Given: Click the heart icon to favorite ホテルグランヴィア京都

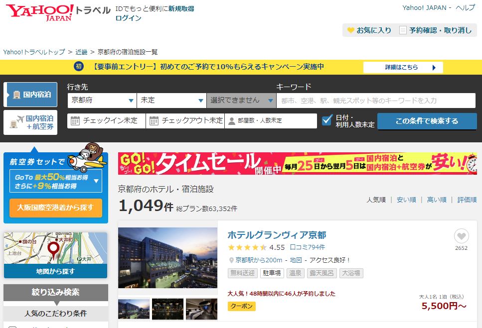Looking at the screenshot, I should point(461,236).
